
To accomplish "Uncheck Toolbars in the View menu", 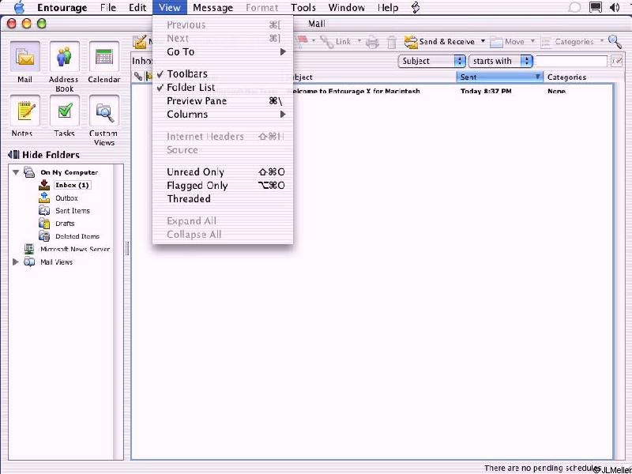I will tap(223, 73).
